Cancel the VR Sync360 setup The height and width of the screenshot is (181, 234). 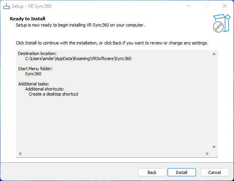215,172
